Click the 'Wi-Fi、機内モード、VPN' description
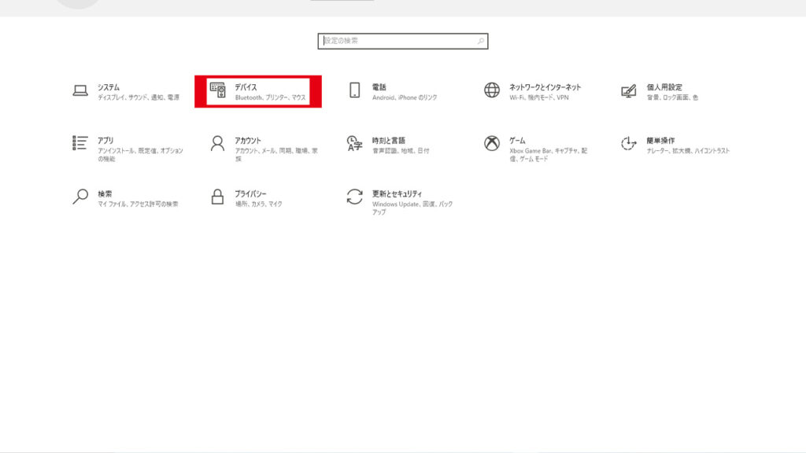 pyautogui.click(x=539, y=98)
